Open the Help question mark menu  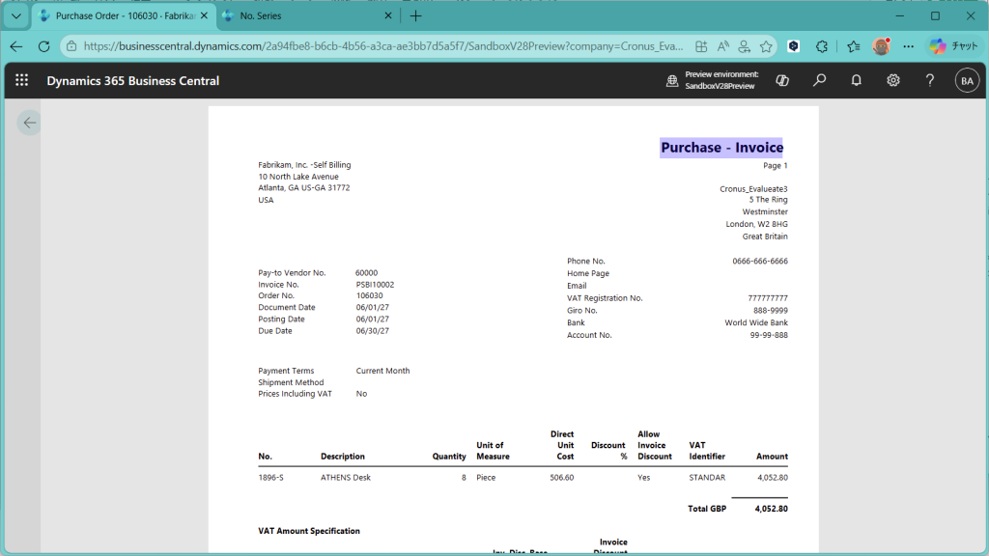coord(930,81)
